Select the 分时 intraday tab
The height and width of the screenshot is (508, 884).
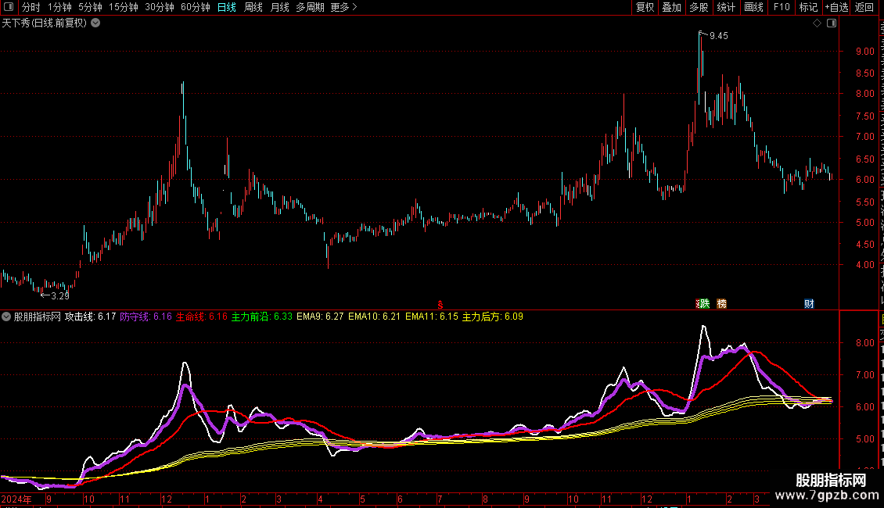tap(31, 7)
